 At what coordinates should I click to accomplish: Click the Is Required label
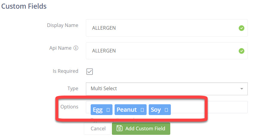(65, 71)
